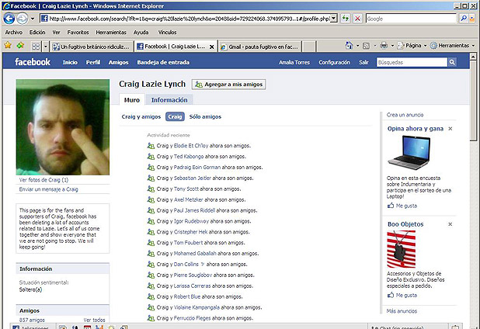Viewport: 480px width, 329px height.
Task: Click the Print icon in command bar
Action: [384, 46]
